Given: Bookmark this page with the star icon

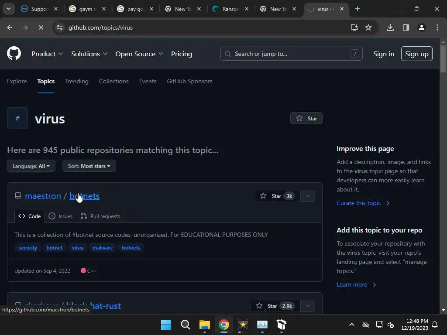Looking at the screenshot, I should (x=368, y=27).
